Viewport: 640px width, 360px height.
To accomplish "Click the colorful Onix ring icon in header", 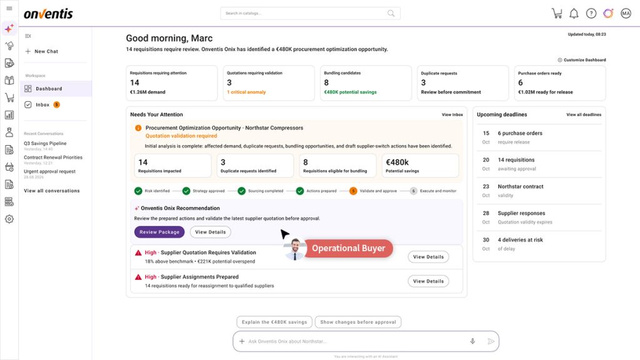I will pyautogui.click(x=608, y=14).
